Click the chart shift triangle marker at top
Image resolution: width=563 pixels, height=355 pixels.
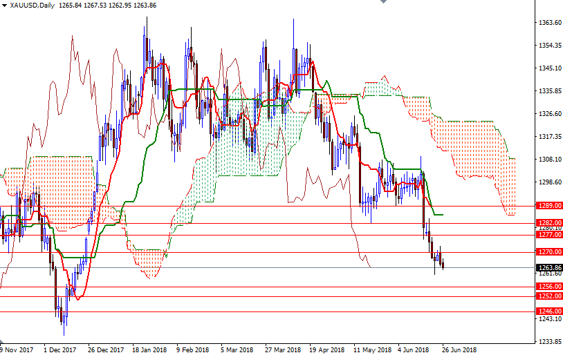click(382, 3)
